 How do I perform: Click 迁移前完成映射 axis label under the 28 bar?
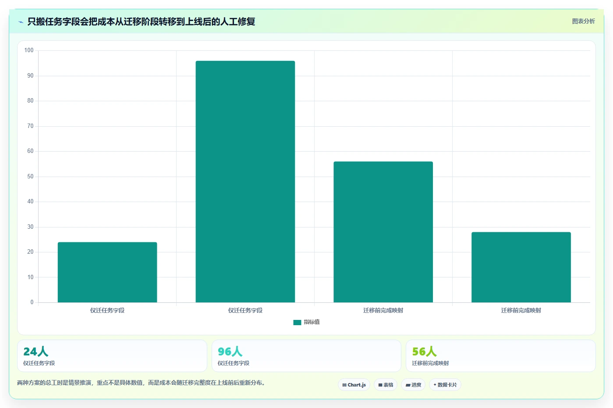(521, 310)
